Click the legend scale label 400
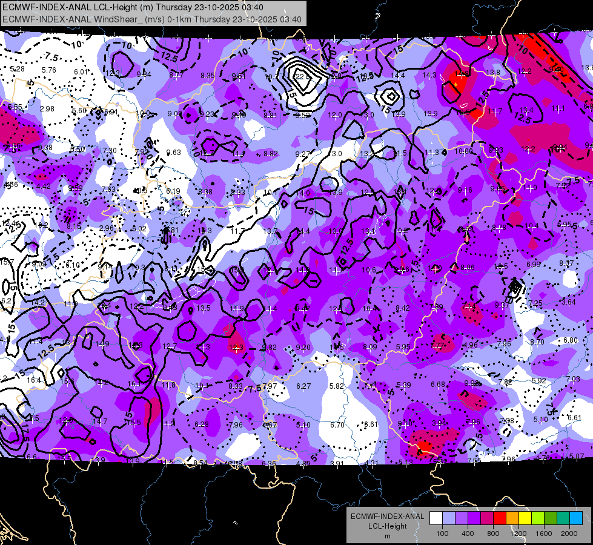Screen dimensions: 593x545 click(x=468, y=533)
